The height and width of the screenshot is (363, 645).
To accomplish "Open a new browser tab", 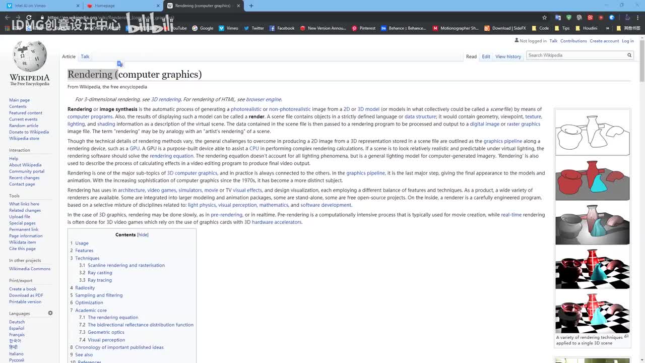I will pos(251,6).
